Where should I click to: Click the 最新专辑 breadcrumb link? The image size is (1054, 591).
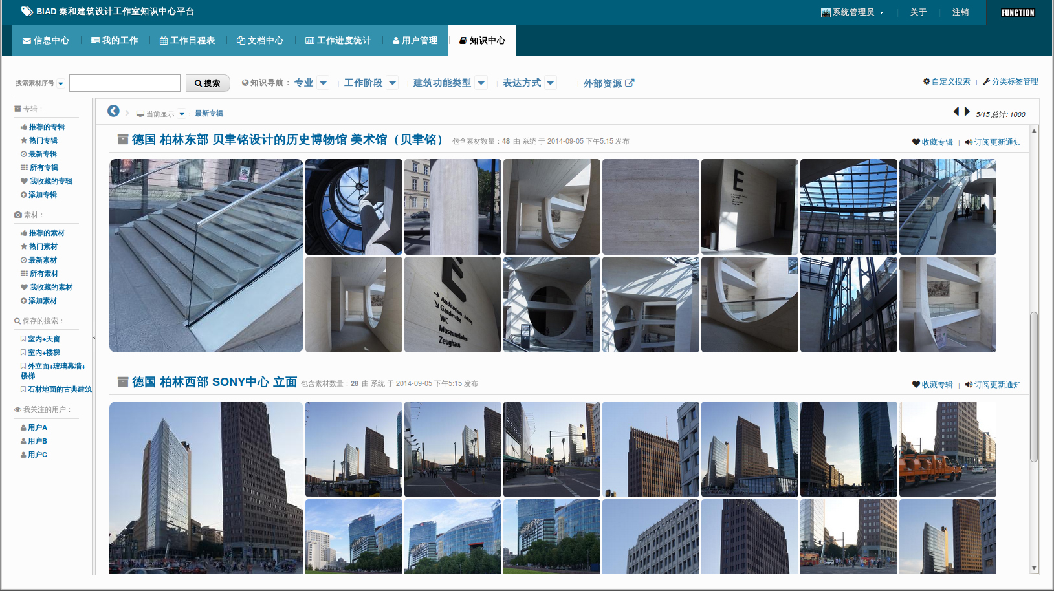[x=209, y=113]
